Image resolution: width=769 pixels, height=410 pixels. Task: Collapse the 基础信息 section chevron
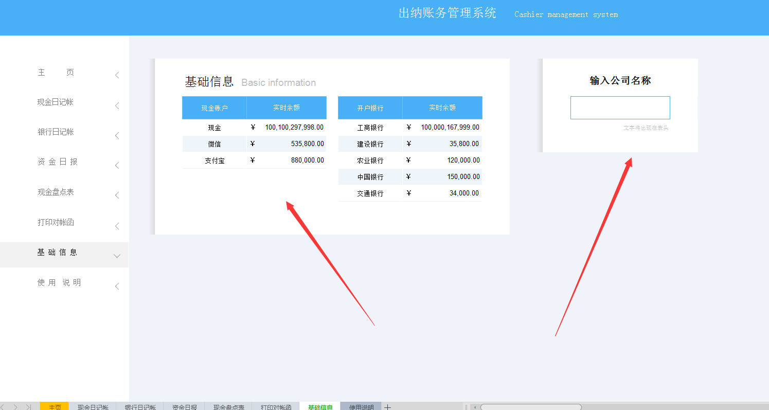point(117,255)
